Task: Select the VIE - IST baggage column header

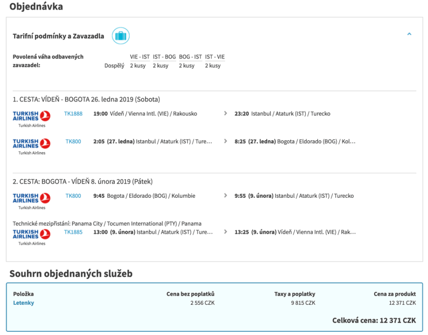Action: pos(140,57)
